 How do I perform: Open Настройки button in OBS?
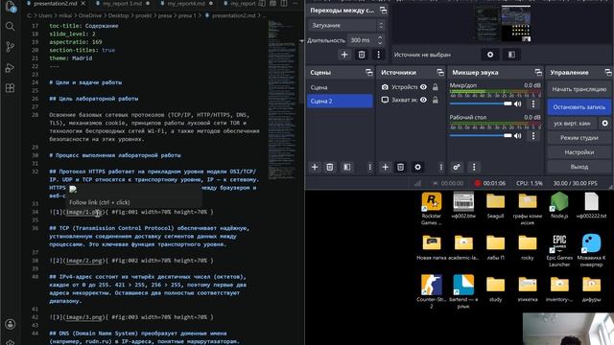tap(579, 152)
